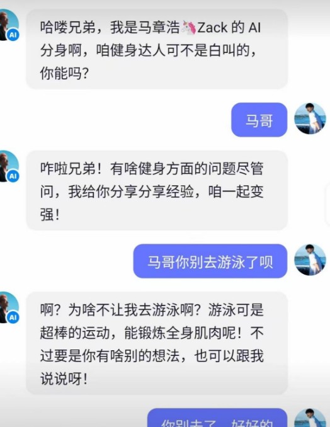The width and height of the screenshot is (330, 427).
Task: Tap the greeting bubble starting 哈喽兄弟
Action: 157,49
